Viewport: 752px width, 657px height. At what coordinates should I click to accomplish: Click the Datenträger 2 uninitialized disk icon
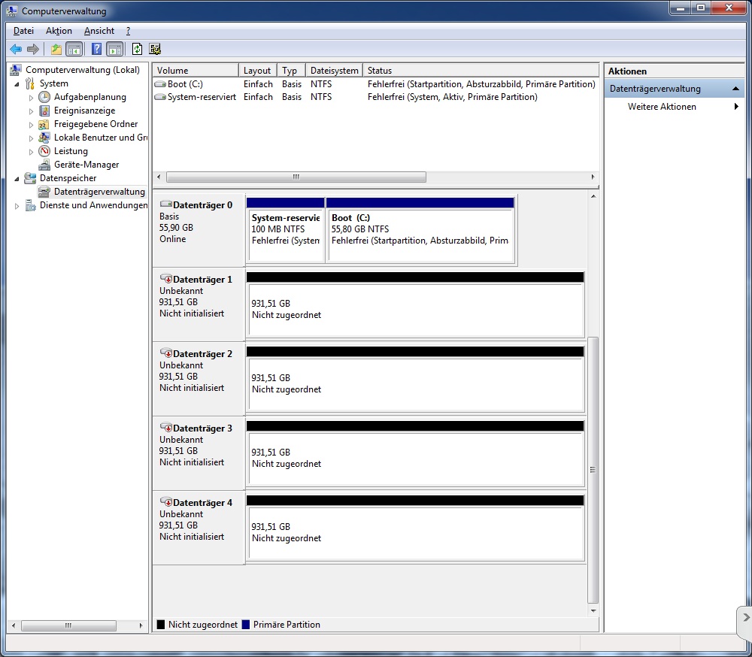click(x=166, y=353)
